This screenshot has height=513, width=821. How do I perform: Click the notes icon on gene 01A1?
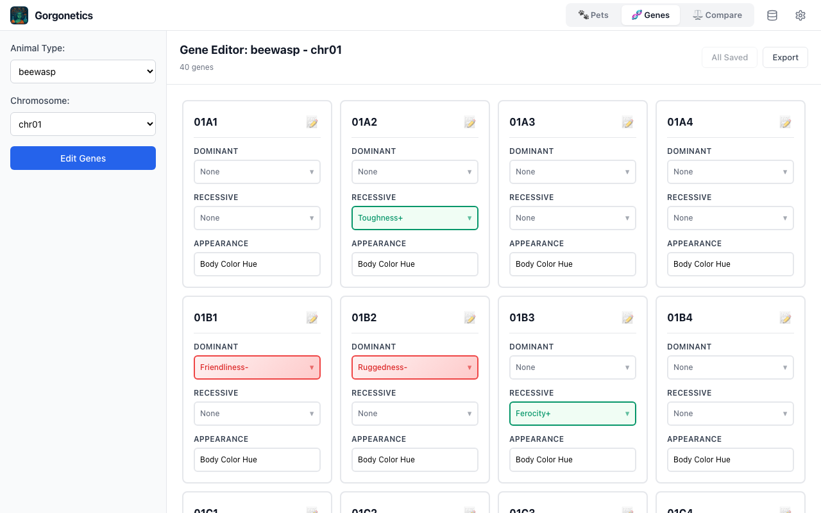click(312, 122)
